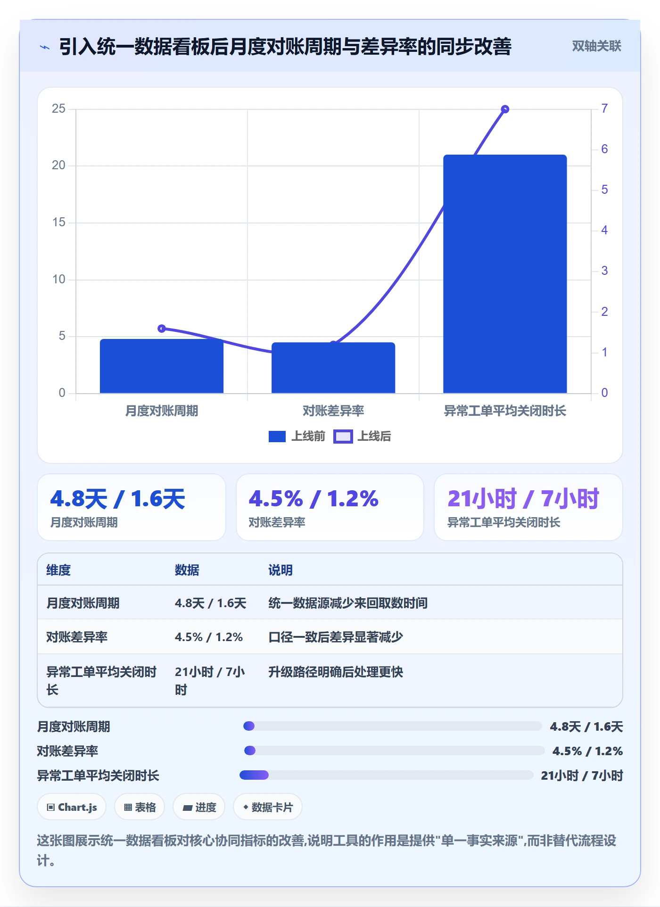Click the x-axis label 月度对账周期
This screenshot has height=907, width=660.
tap(162, 411)
